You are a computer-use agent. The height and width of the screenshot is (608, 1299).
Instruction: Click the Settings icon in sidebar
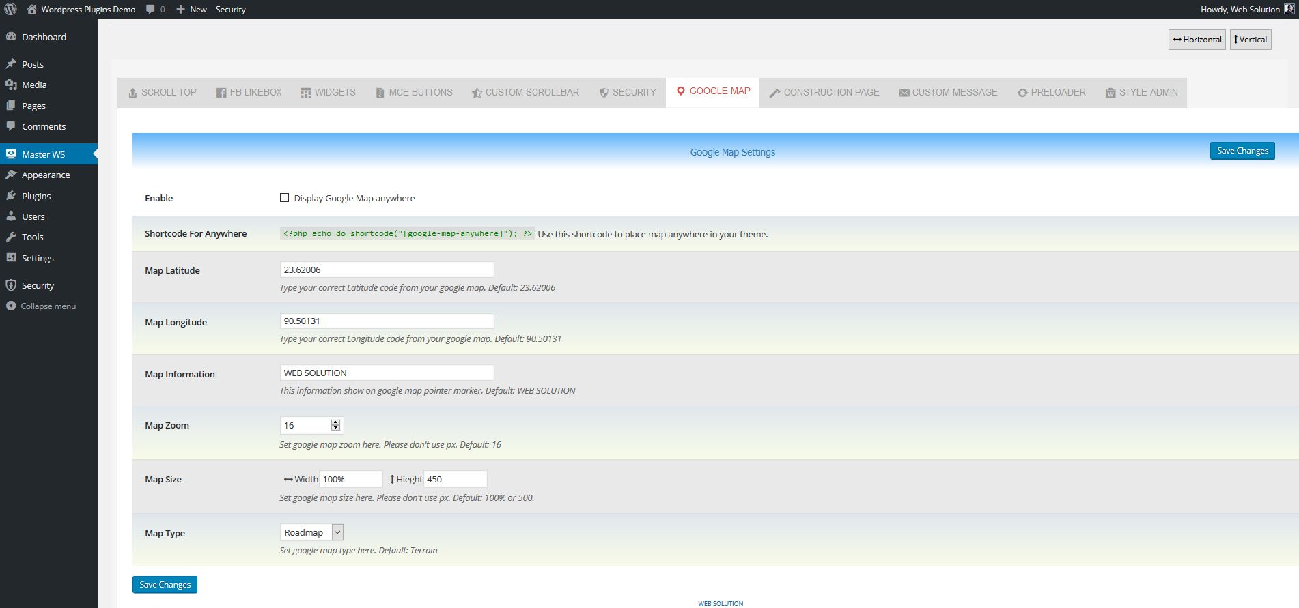click(x=11, y=258)
